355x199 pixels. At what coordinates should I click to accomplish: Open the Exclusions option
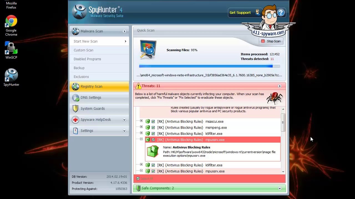tap(99, 77)
